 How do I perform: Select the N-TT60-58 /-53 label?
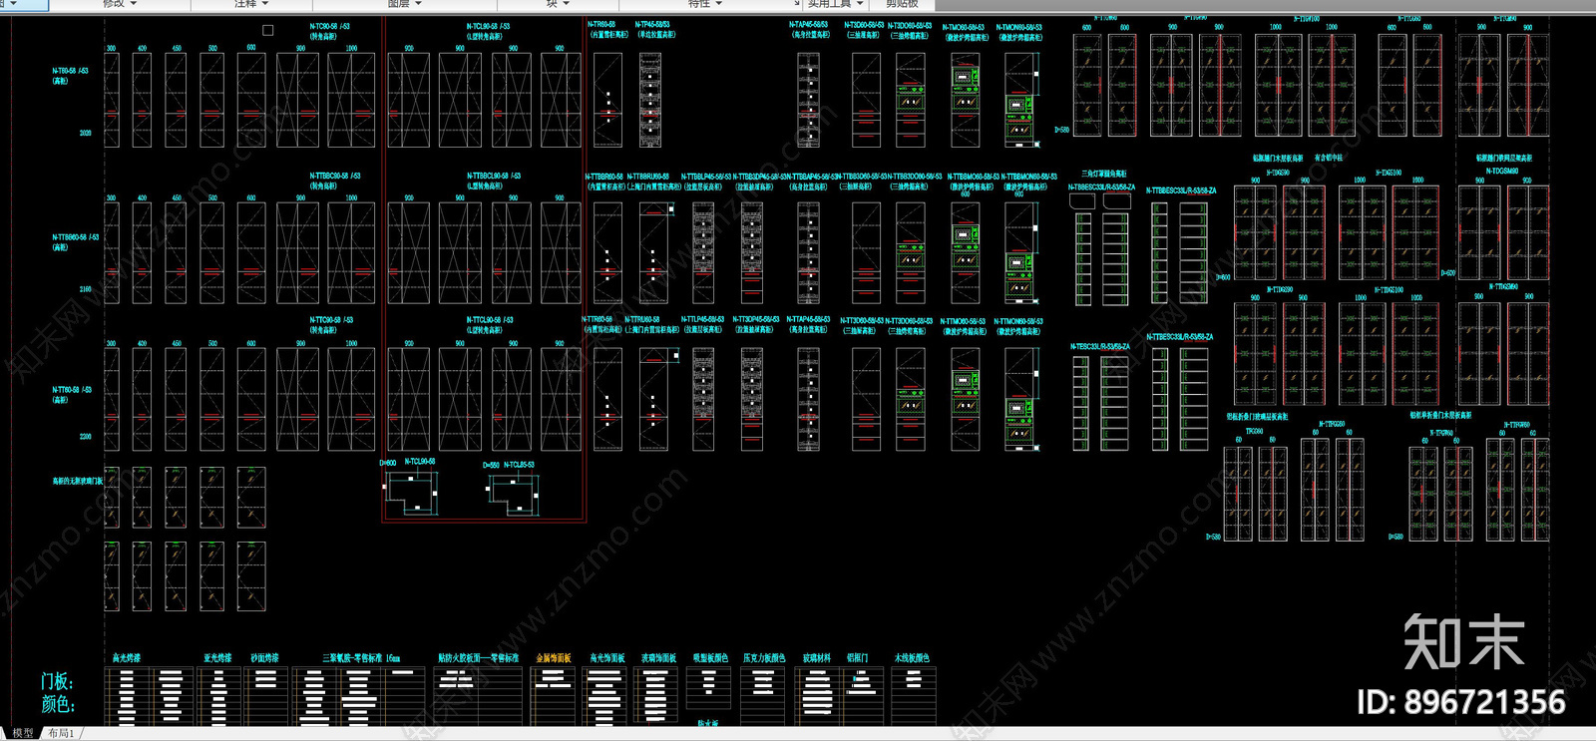[72, 390]
